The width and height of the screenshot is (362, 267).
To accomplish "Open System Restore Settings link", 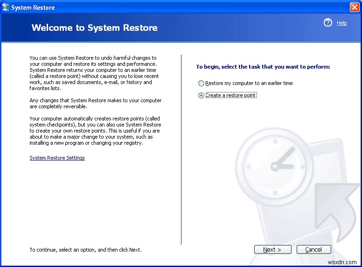I will click(57, 158).
